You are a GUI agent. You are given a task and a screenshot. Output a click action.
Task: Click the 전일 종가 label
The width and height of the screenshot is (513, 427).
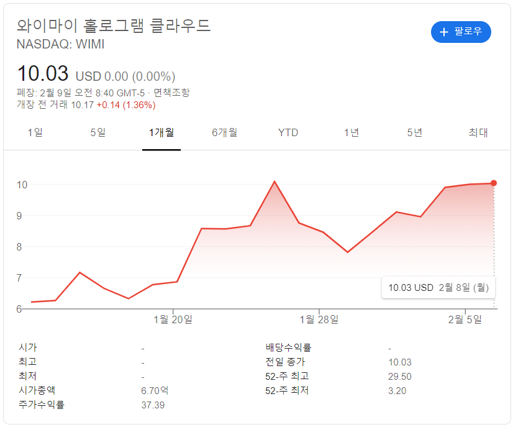285,362
